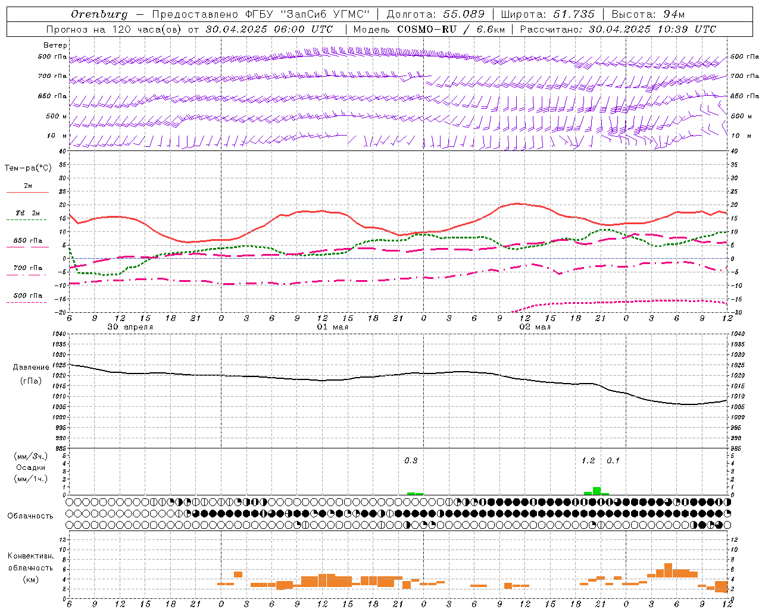The image size is (762, 609).
Task: Click the "Td 2м" dew point legend entry
Action: 27,213
